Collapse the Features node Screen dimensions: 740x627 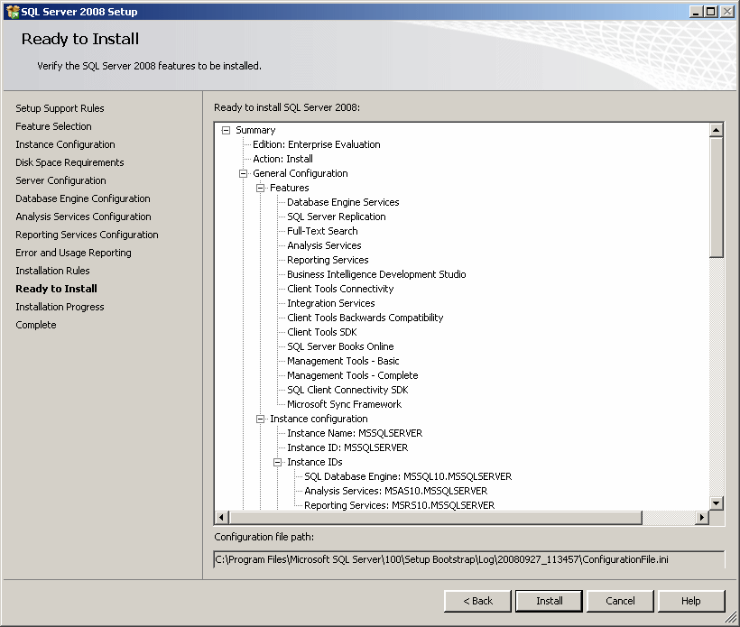260,189
